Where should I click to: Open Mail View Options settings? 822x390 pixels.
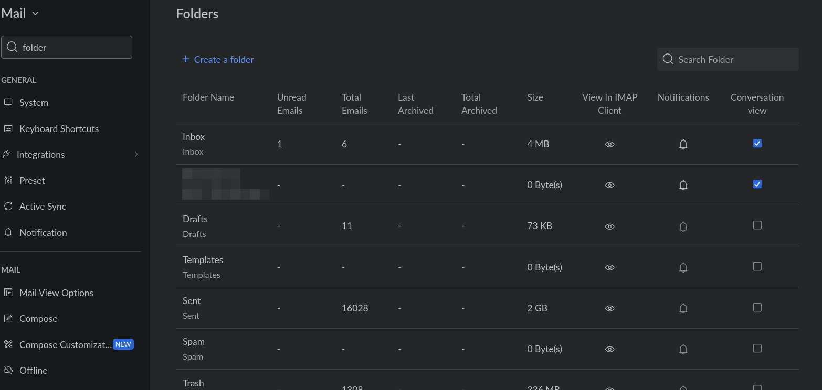(56, 293)
